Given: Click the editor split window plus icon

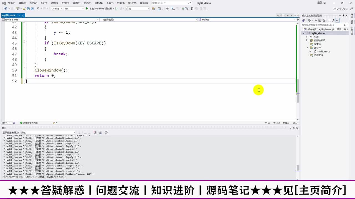Looking at the screenshot, I should point(298,20).
